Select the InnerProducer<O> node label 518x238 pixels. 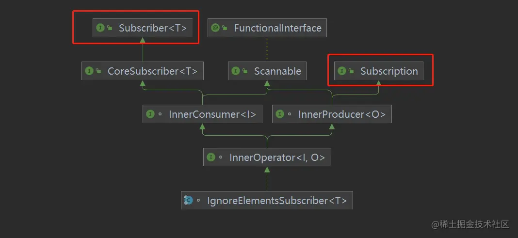pos(342,114)
